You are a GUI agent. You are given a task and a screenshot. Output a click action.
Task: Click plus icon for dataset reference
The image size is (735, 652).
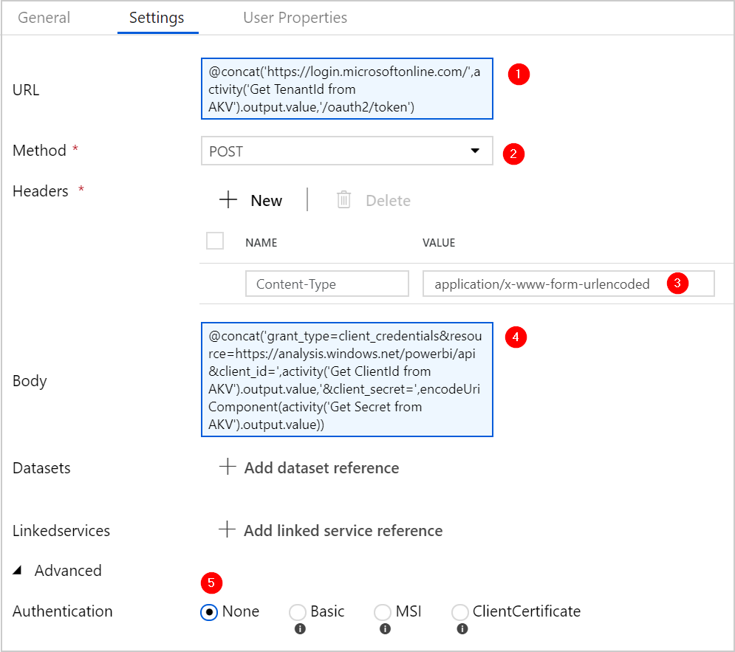coord(228,467)
